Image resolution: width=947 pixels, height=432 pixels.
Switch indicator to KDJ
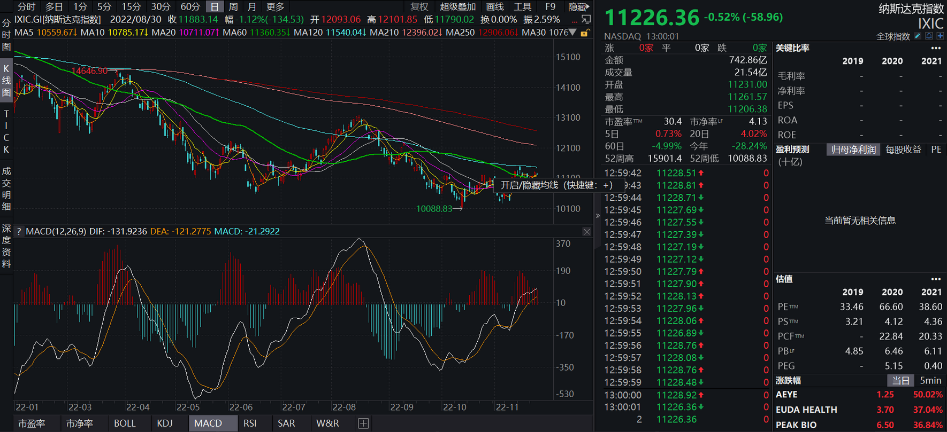[165, 423]
